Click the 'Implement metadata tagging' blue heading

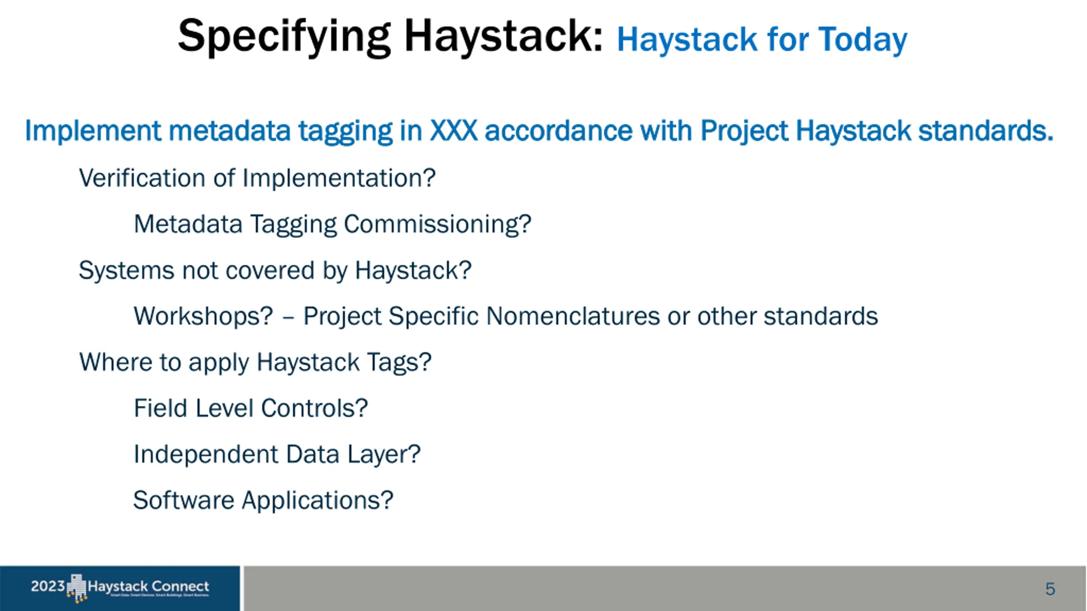(208, 131)
